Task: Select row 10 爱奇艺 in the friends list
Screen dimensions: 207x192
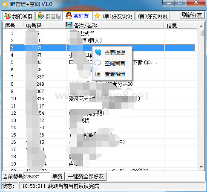Action: [x=99, y=99]
